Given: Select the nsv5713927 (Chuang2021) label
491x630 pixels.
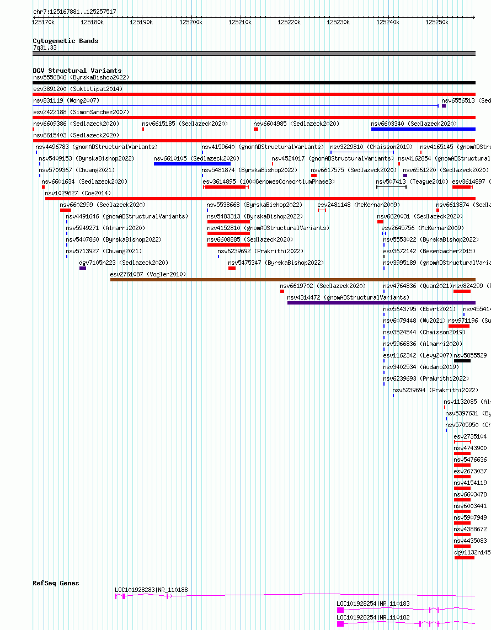Looking at the screenshot, I should click(x=104, y=252).
